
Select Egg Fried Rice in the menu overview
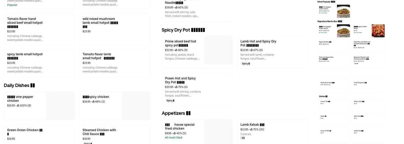click(x=334, y=46)
